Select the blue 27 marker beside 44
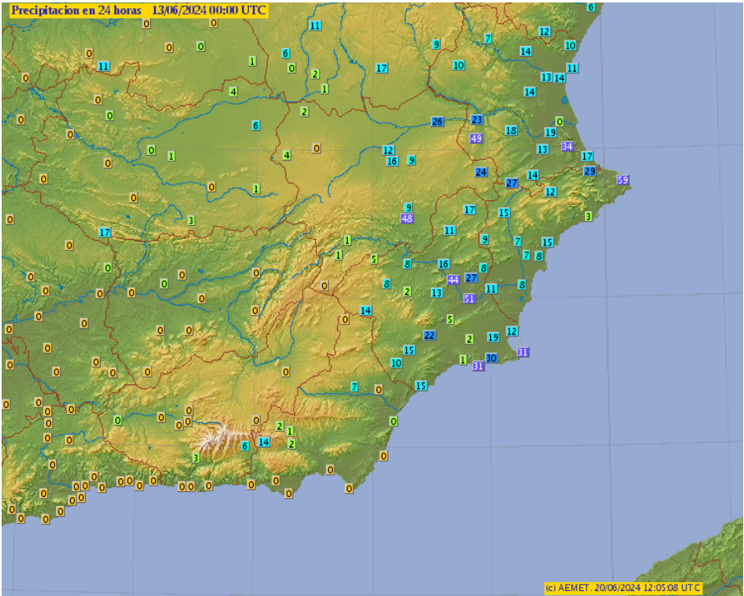Viewport: 744px width, 596px height. point(471,278)
